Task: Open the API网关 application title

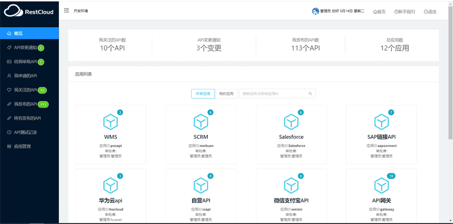Action: (x=382, y=200)
